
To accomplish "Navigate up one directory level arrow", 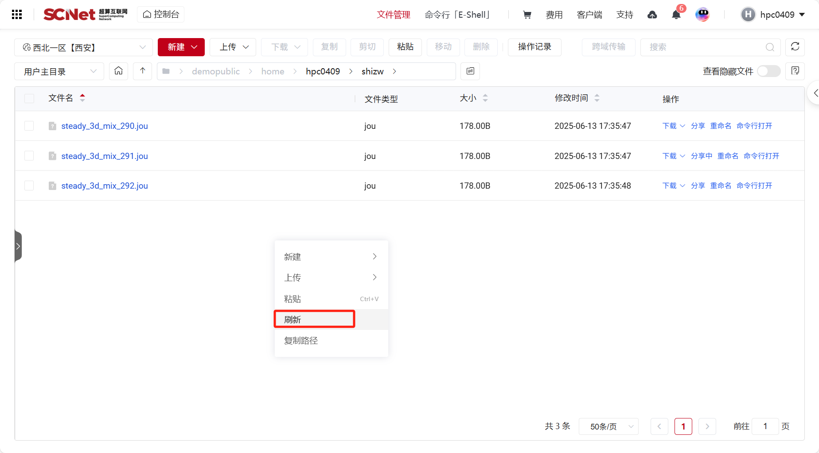I will (x=142, y=71).
